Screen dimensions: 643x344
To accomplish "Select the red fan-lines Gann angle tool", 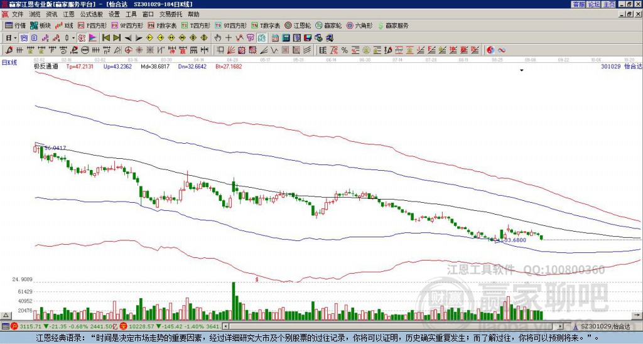I will 230,50.
